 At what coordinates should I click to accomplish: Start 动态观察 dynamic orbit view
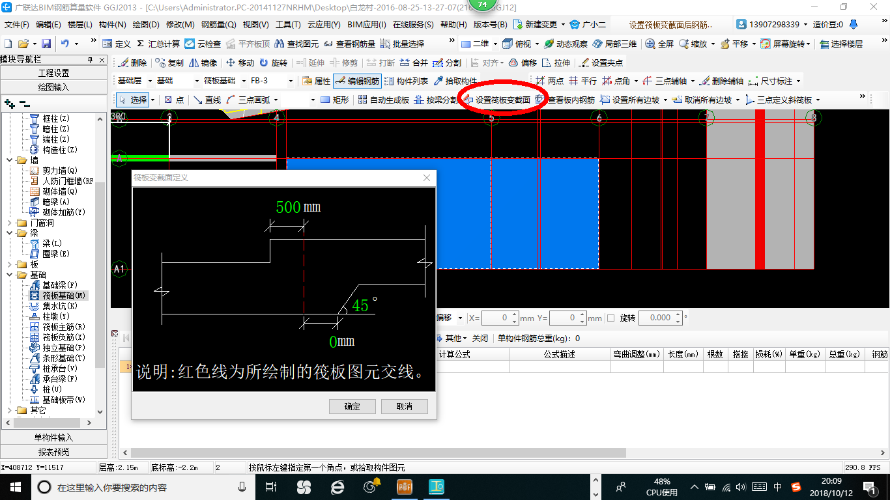click(566, 44)
